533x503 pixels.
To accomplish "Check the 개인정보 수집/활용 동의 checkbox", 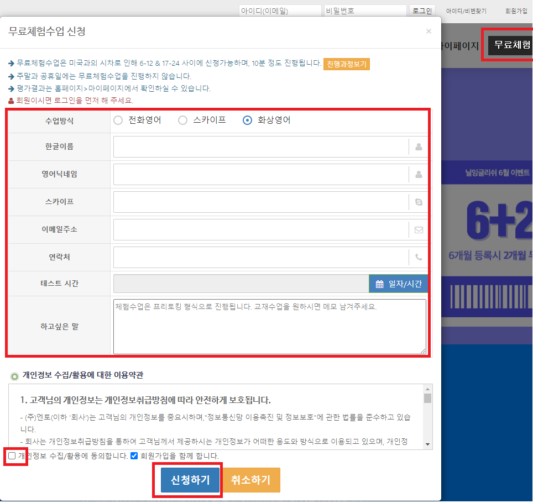I will tap(12, 456).
